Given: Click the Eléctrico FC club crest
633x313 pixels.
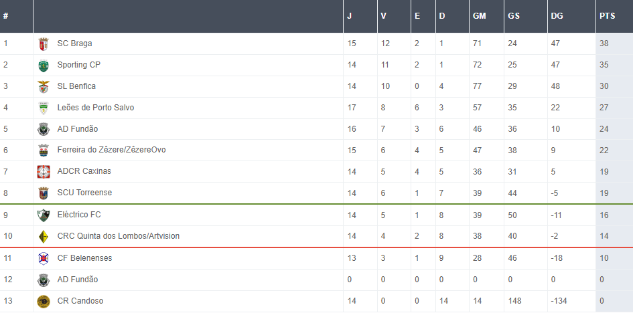Looking at the screenshot, I should click(44, 215).
